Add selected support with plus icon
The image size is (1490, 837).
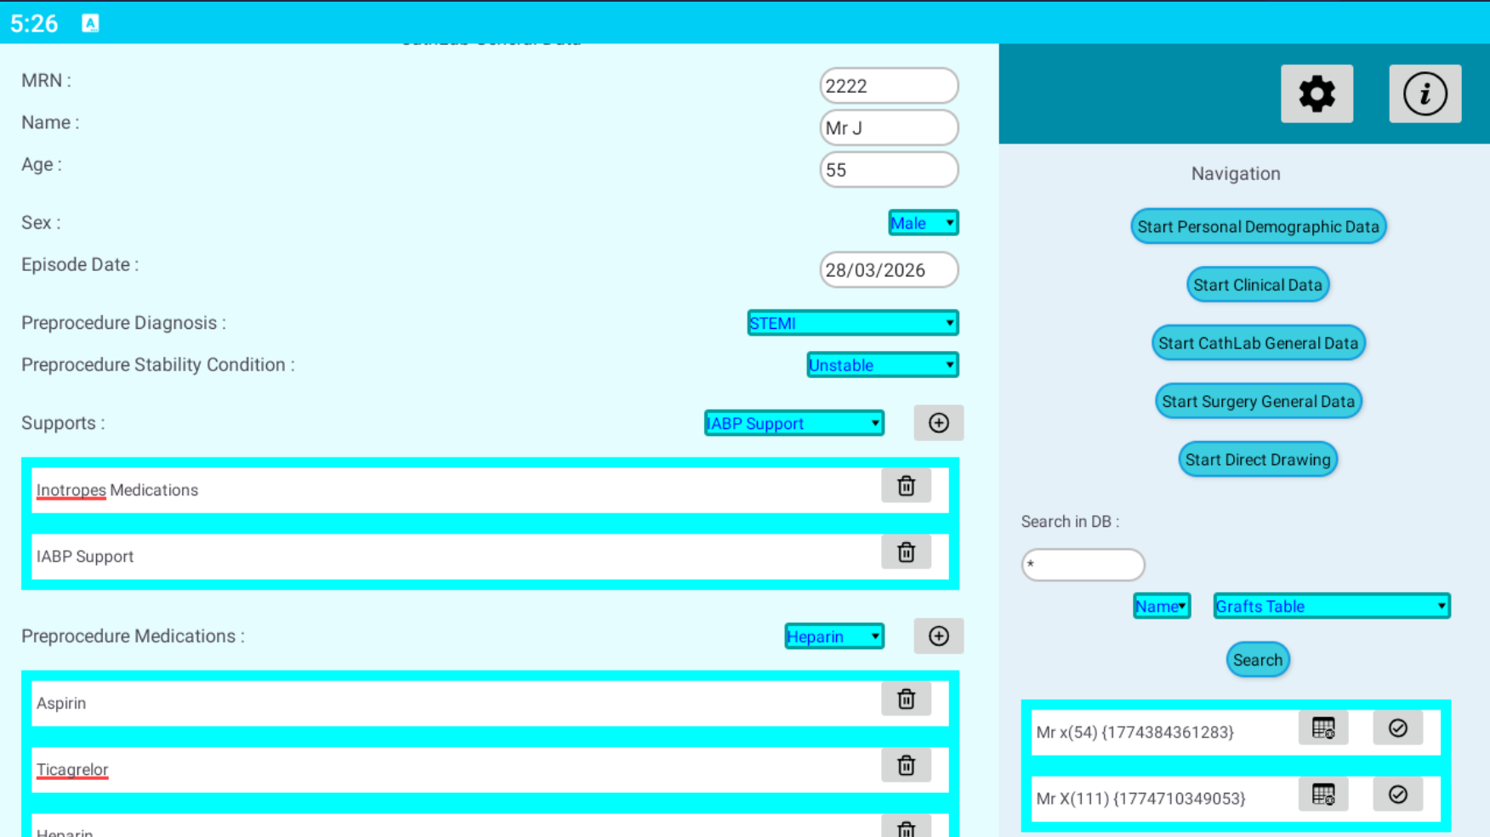(x=938, y=423)
